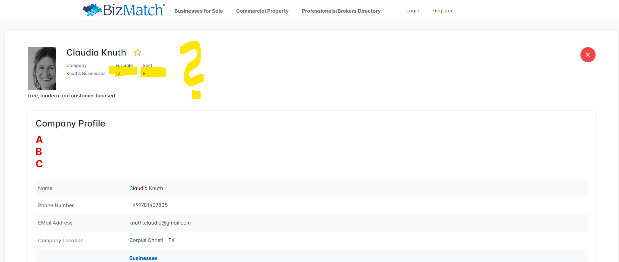Image resolution: width=619 pixels, height=262 pixels.
Task: Open the Professionals/Brokers Directory
Action: point(341,11)
